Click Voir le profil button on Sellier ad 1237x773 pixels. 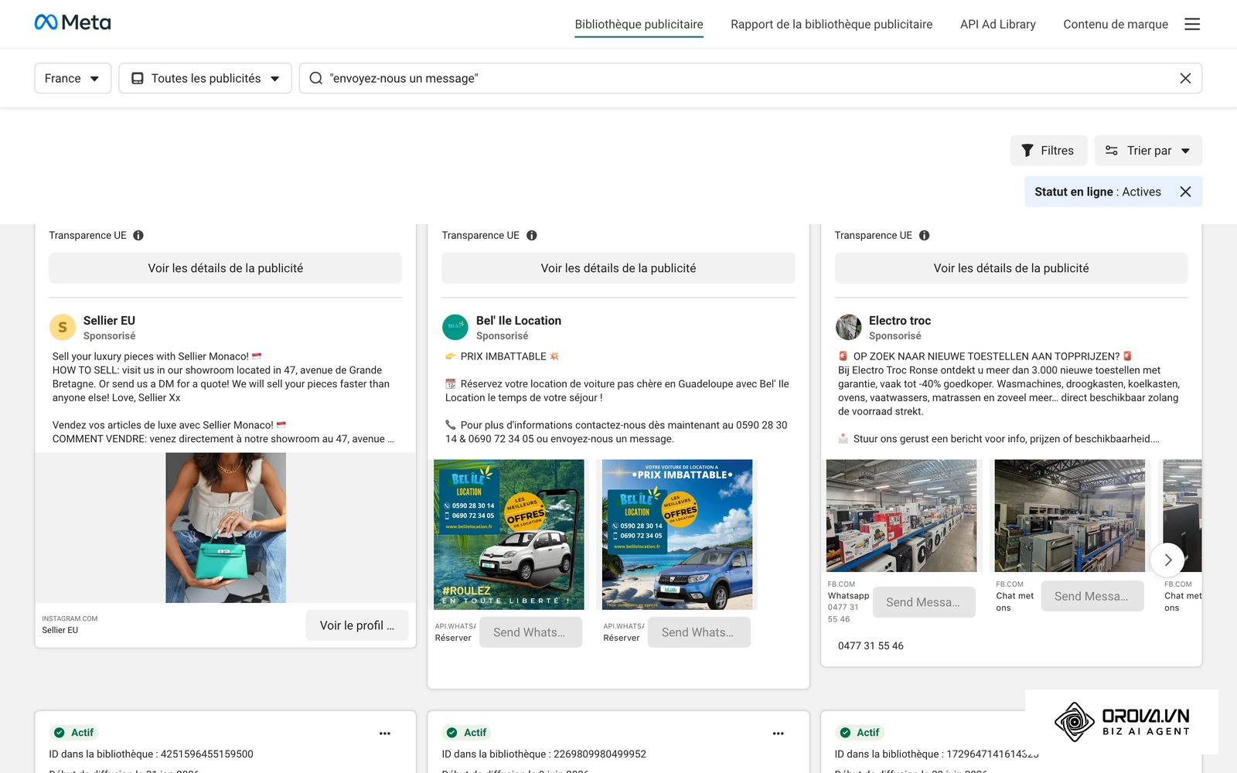click(356, 625)
